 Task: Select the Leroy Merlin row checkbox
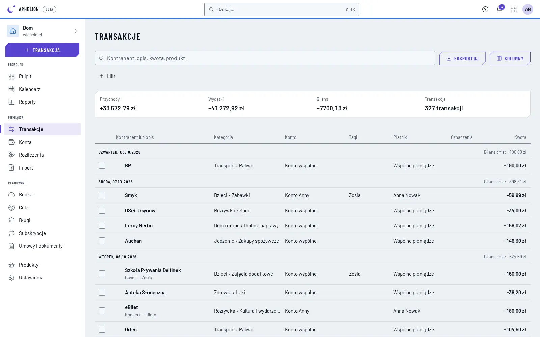pyautogui.click(x=102, y=225)
